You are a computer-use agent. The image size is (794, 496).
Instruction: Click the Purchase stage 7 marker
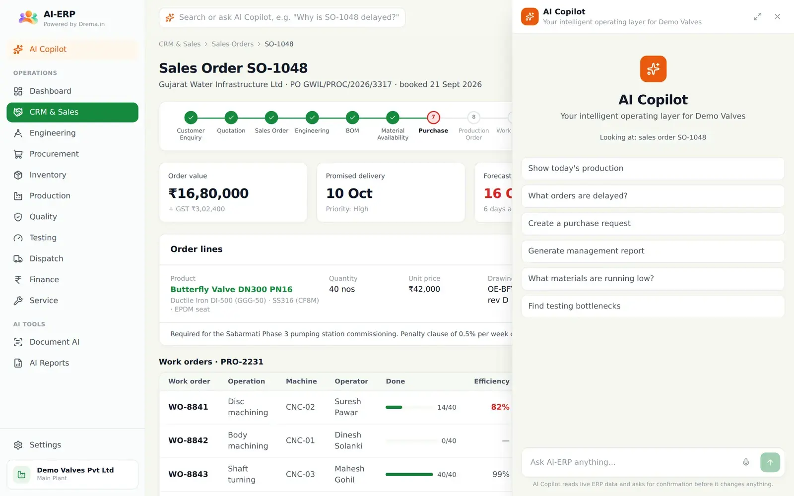coord(433,118)
